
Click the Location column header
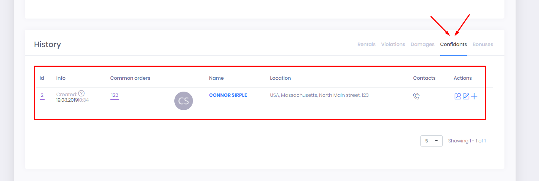point(280,78)
